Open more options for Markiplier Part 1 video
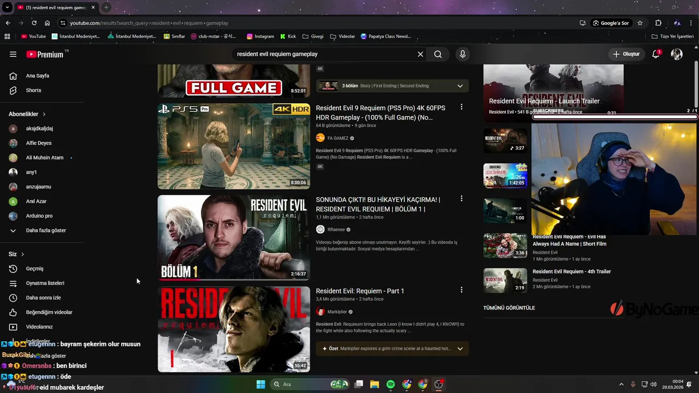Viewport: 699px width, 393px height. point(461,290)
